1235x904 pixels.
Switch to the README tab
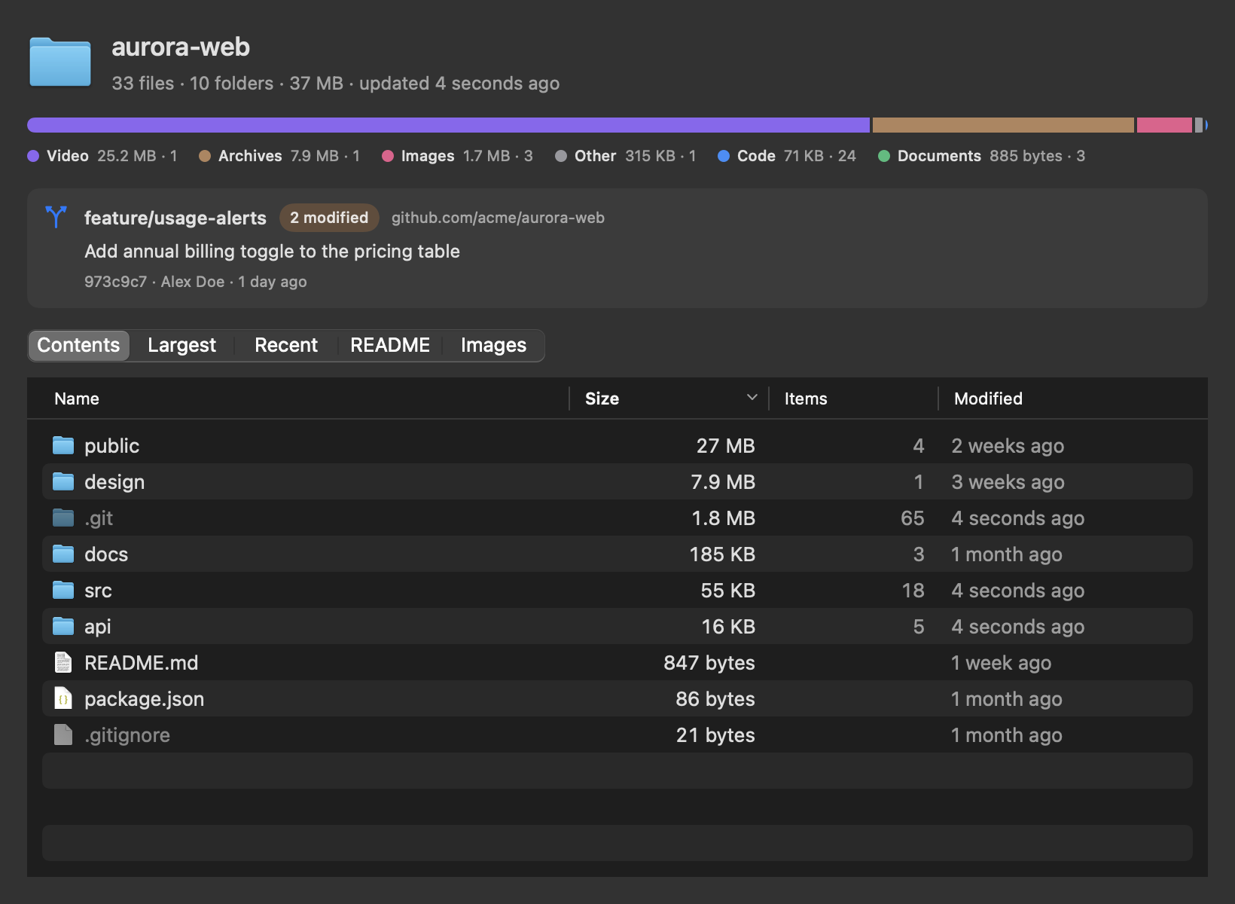[x=390, y=345]
